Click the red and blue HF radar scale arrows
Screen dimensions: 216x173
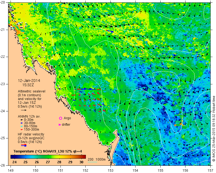click(24, 145)
